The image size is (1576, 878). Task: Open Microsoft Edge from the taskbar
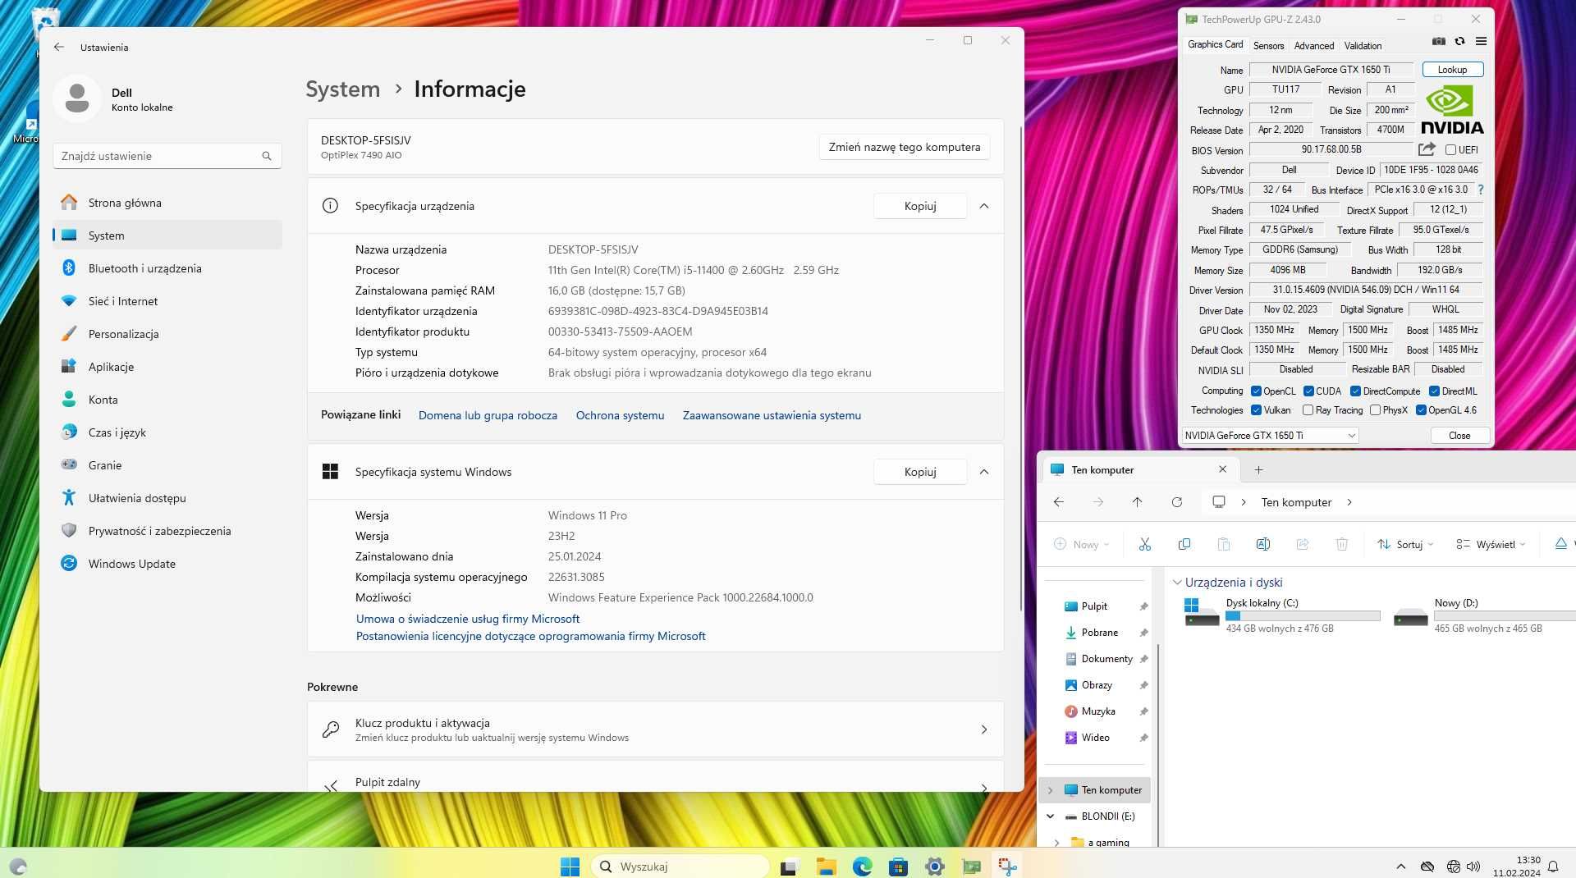click(x=862, y=867)
